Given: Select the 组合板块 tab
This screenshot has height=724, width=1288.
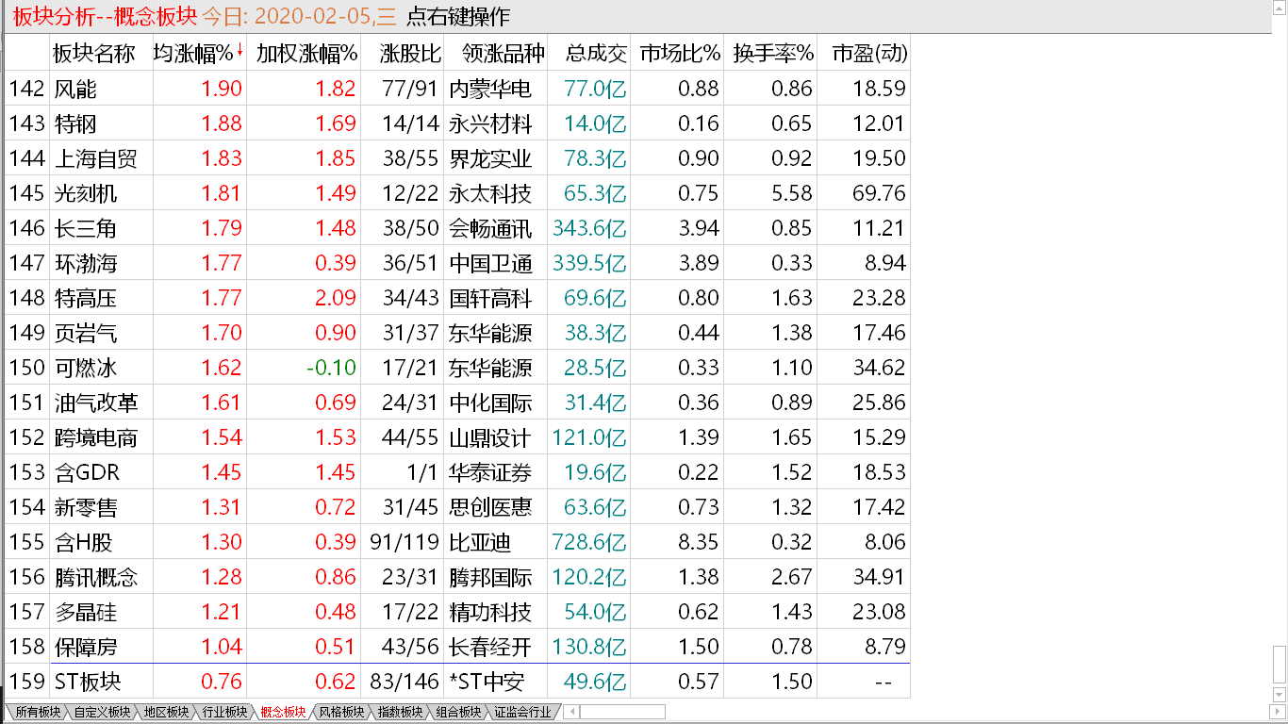Looking at the screenshot, I should (458, 712).
